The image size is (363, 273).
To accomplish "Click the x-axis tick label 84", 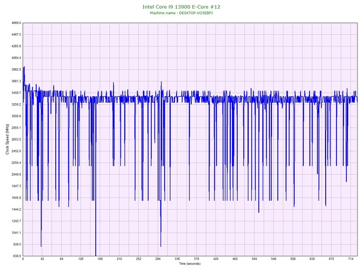I will pyautogui.click(x=61, y=259).
